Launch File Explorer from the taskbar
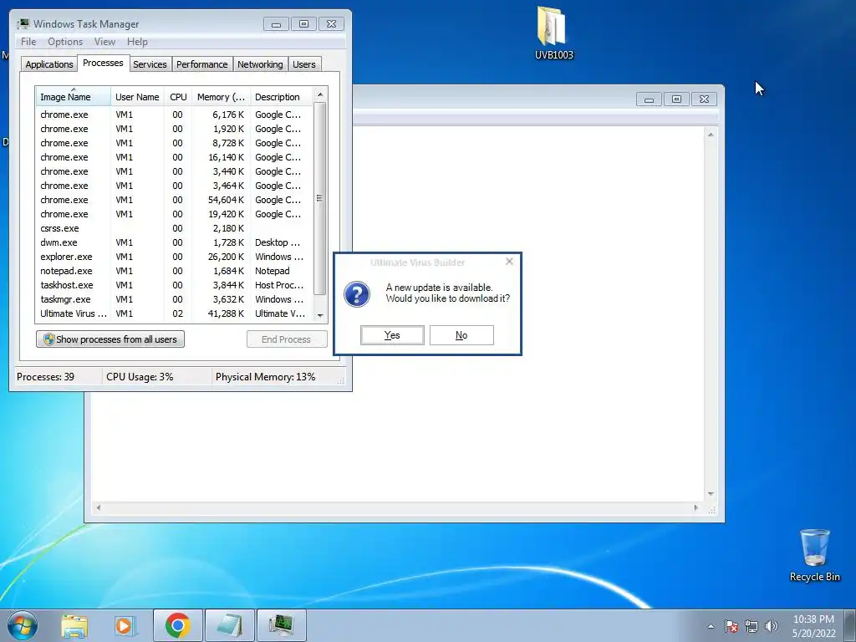The image size is (856, 642). coord(74,625)
